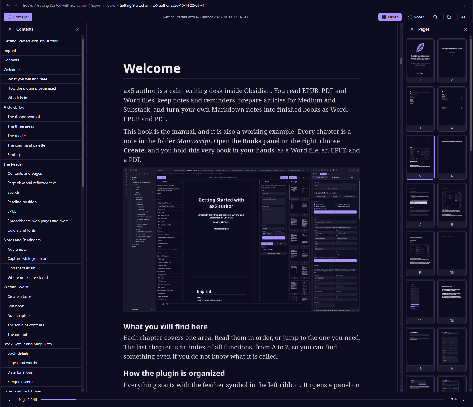Open 'Notes and Reminders' chapter in Contents
The height and width of the screenshot is (407, 473).
41,240
